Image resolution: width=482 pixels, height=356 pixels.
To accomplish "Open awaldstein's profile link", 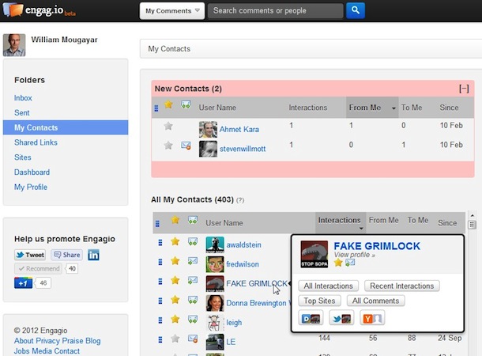I will coord(244,244).
